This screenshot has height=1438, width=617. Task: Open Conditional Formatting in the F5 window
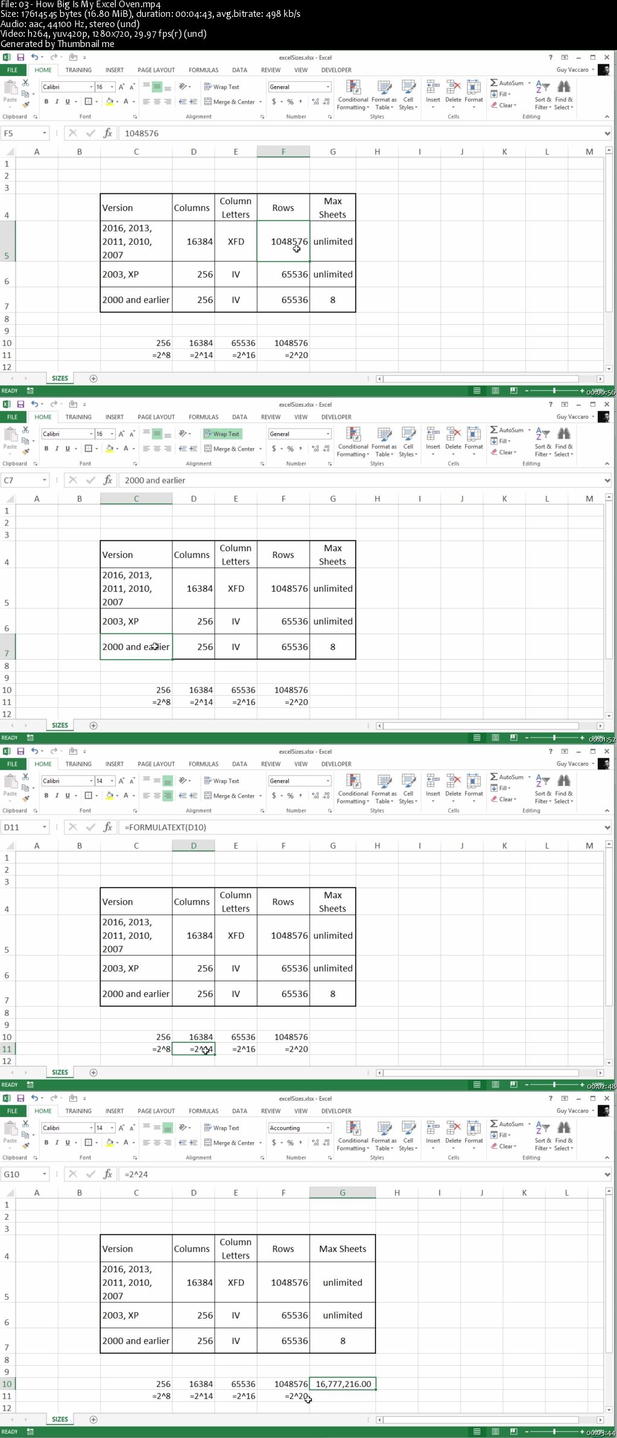[352, 95]
